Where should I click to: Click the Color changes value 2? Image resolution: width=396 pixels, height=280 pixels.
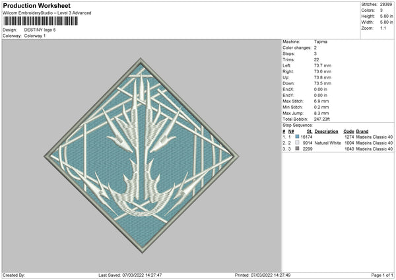click(315, 48)
